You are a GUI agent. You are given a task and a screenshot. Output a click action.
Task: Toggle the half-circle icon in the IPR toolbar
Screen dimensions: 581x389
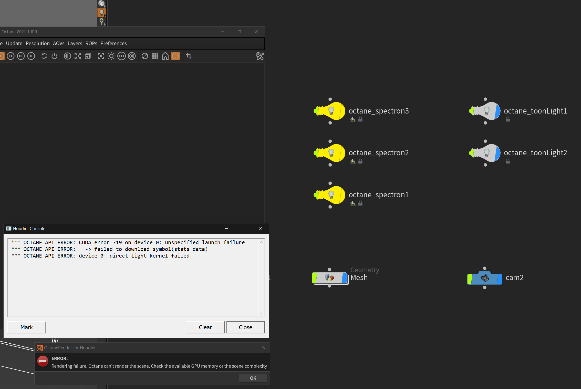[67, 56]
